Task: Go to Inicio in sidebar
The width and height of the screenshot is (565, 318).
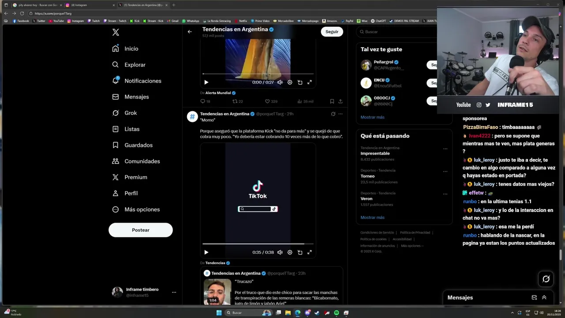Action: coord(125,49)
